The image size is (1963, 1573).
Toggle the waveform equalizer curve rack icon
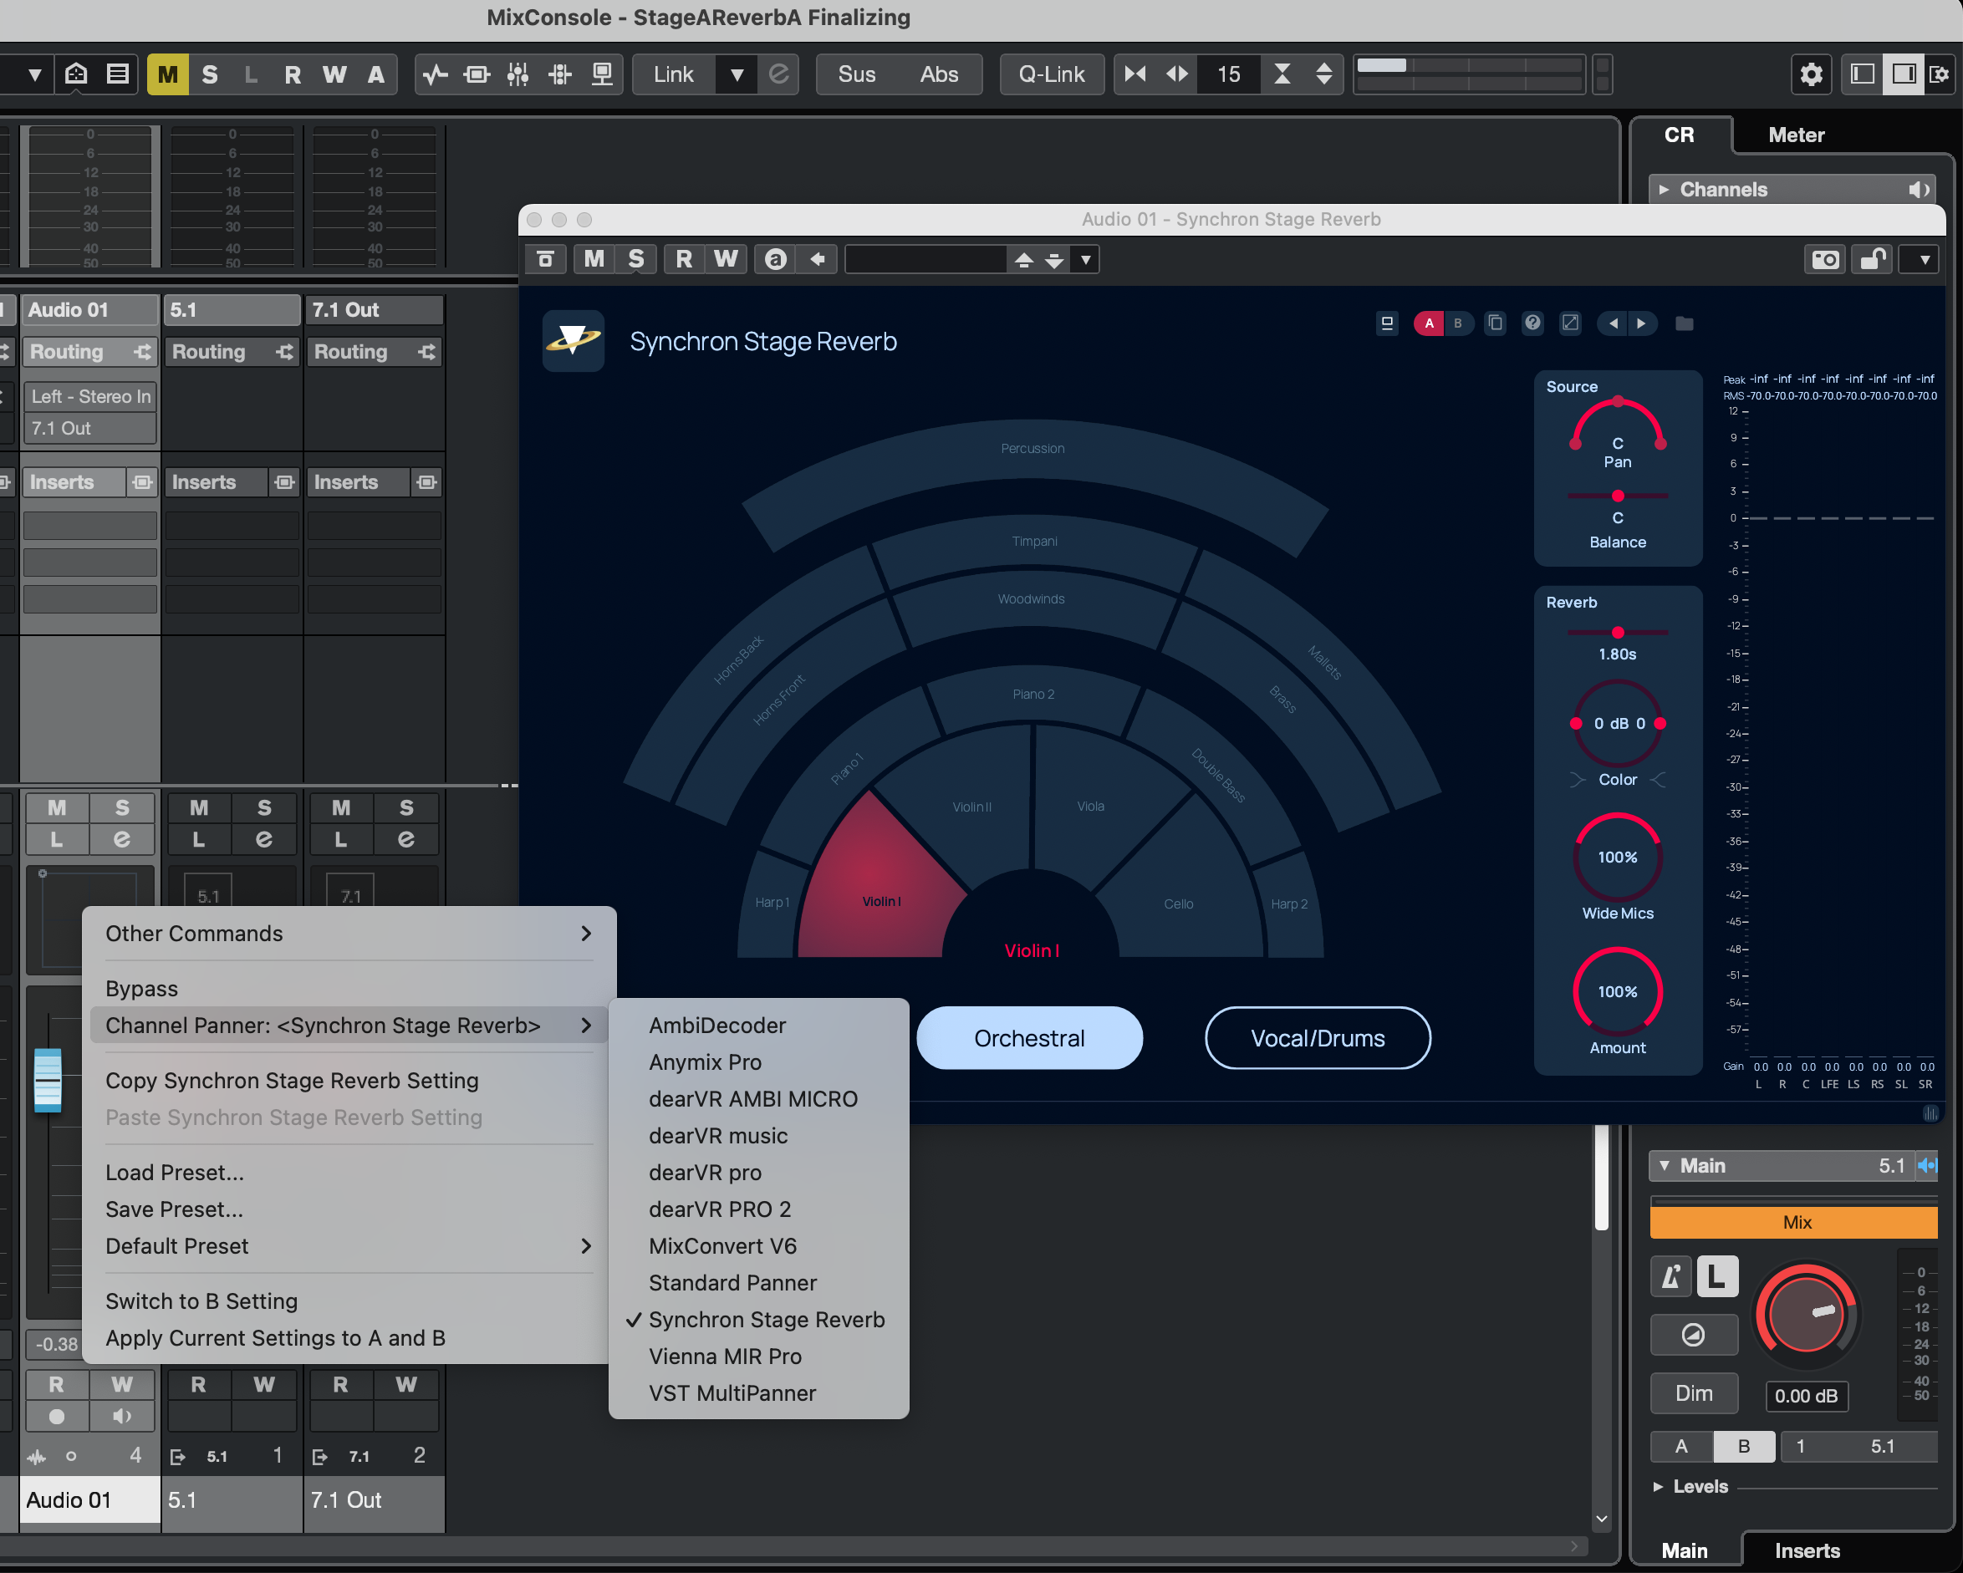(436, 74)
